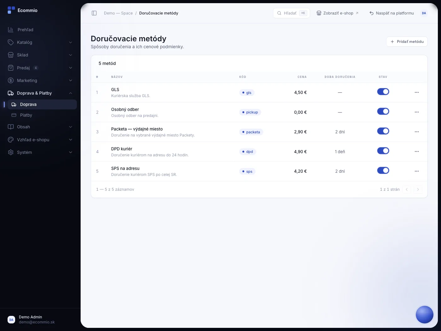The width and height of the screenshot is (441, 331).
Task: Click the 'SPS na adresu' method name
Action: tap(125, 168)
